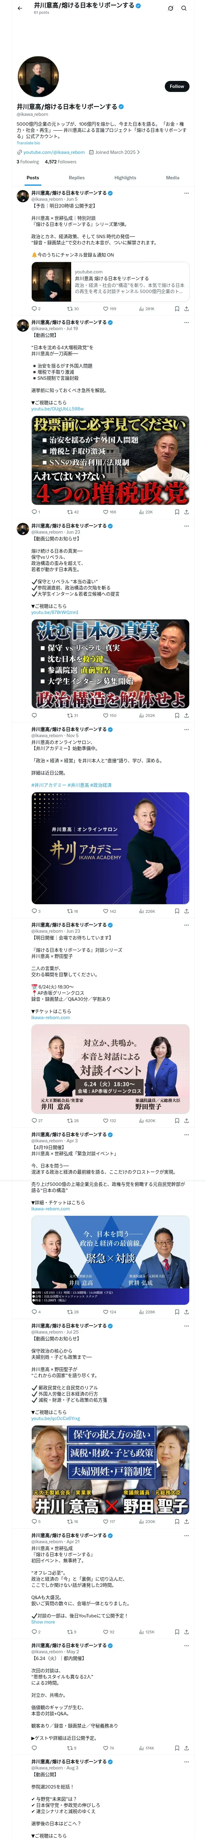Click Translate bio below the profile description
Viewport: 206px width, 1839px height.
28,143
